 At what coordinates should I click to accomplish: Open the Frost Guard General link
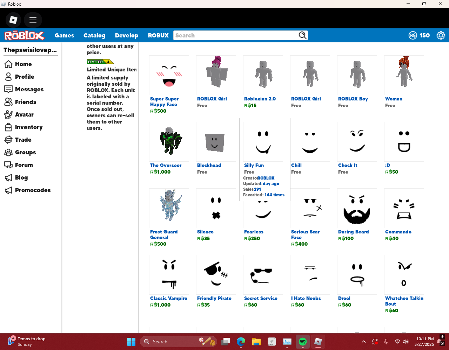click(x=164, y=234)
